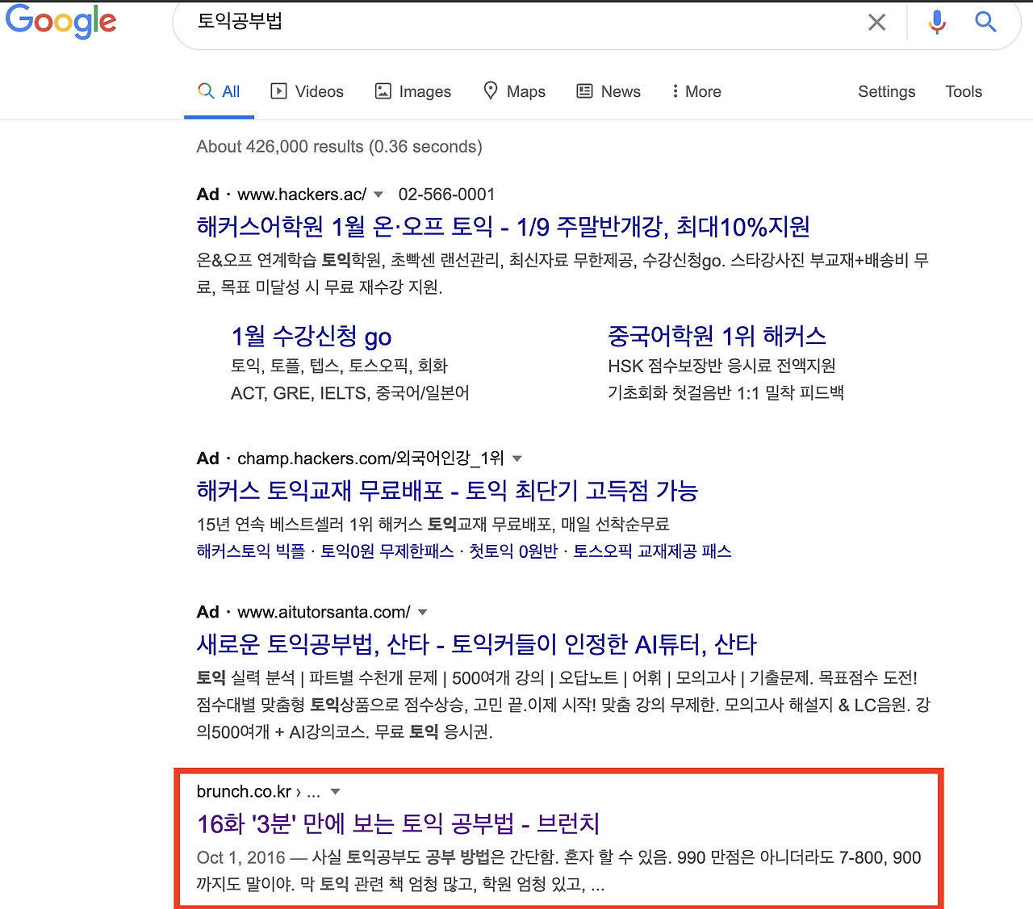Expand the dropdown arrow next to champ.hackers.com
1033x909 pixels.
(x=517, y=459)
